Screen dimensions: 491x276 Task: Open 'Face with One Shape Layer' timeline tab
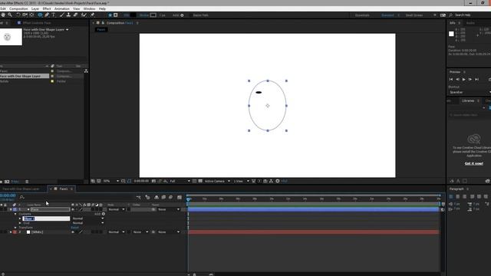pos(21,189)
